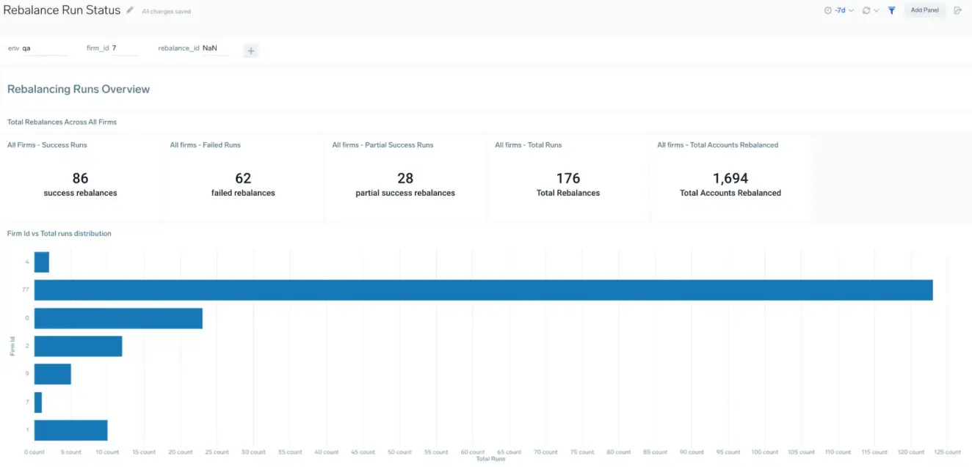
Task: Click the longest bar for firm 77
Action: (483, 290)
